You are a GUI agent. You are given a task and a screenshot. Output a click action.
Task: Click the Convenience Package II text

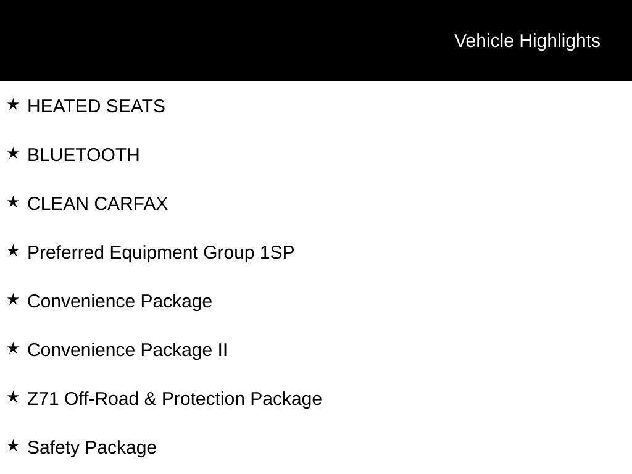click(127, 350)
